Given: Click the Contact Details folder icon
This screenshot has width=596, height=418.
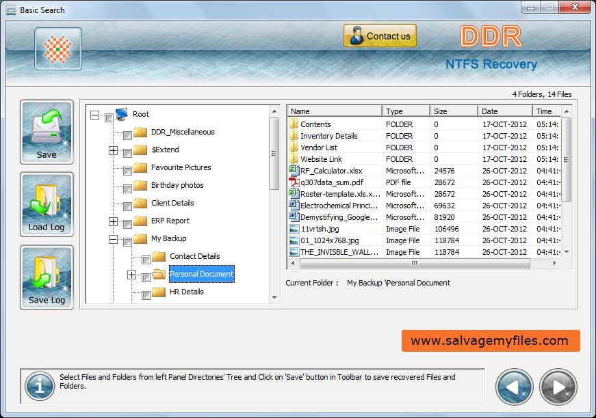Looking at the screenshot, I should click(159, 256).
